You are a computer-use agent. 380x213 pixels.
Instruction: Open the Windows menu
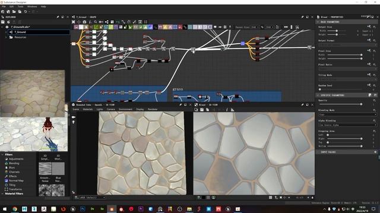click(32, 7)
